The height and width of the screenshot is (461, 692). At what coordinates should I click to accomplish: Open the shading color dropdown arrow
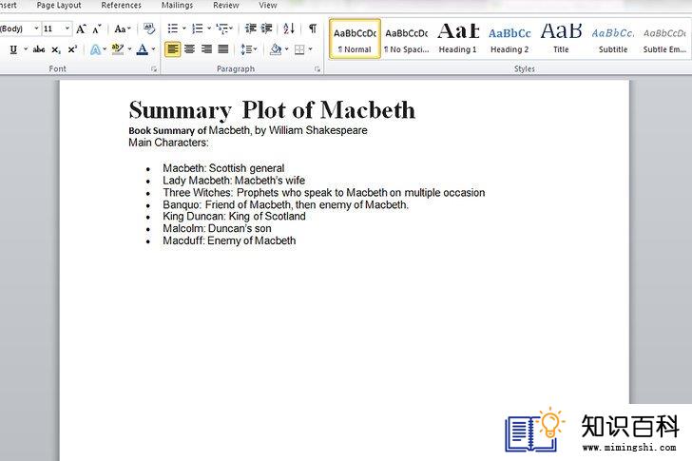(x=287, y=49)
